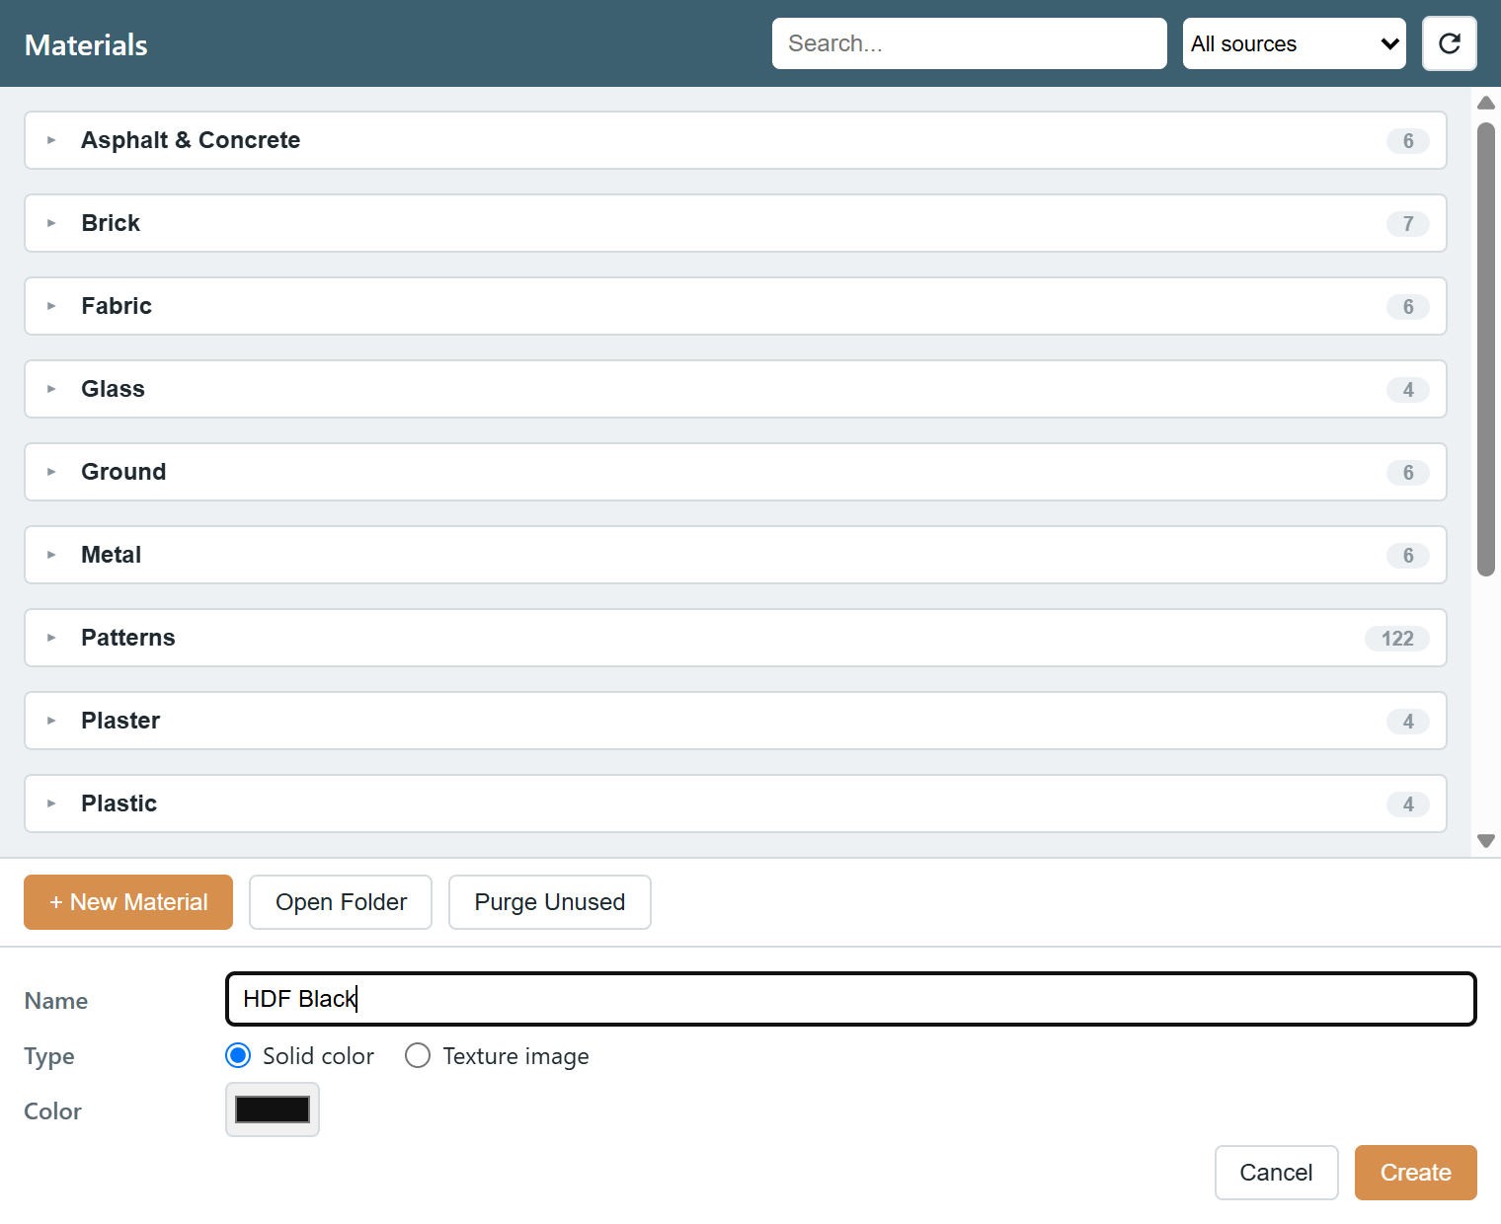The image size is (1501, 1224).
Task: Expand the Asphalt & Concrete category arrow
Action: coord(51,140)
